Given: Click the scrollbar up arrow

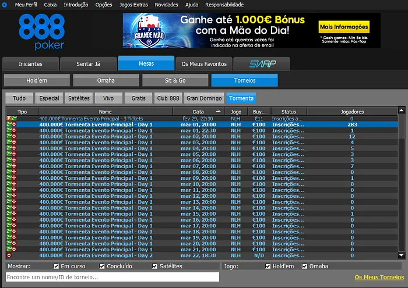Looking at the screenshot, I should 402,111.
